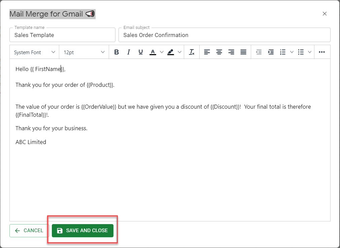Click the CANCEL button
The height and width of the screenshot is (248, 340).
29,231
